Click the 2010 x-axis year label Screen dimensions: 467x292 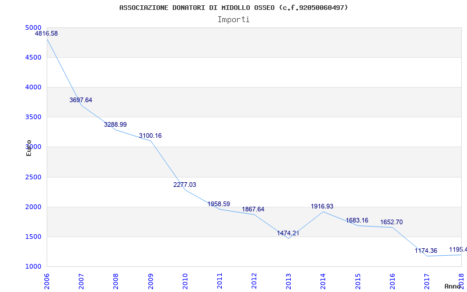point(185,281)
